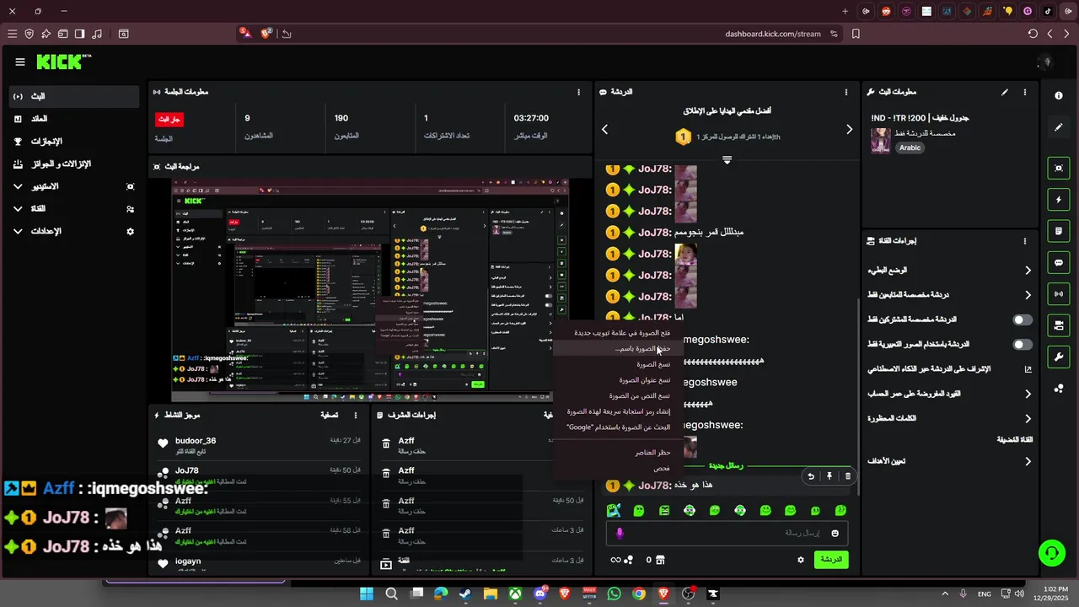
Task: Open the emoji picker in message box
Action: click(x=835, y=533)
